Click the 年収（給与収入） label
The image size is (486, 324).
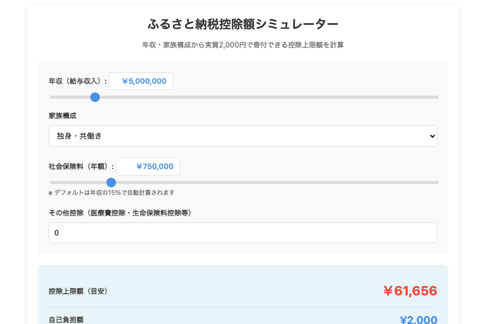pos(78,81)
